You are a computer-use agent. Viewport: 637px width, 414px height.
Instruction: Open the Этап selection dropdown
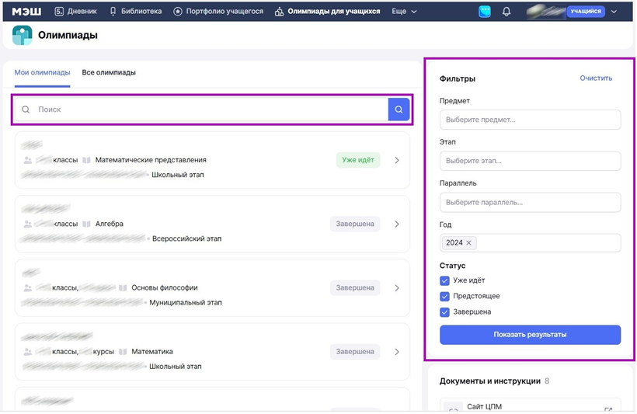[530, 161]
